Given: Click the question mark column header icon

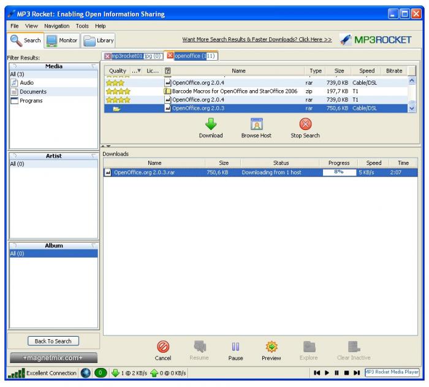Looking at the screenshot, I should pos(167,71).
